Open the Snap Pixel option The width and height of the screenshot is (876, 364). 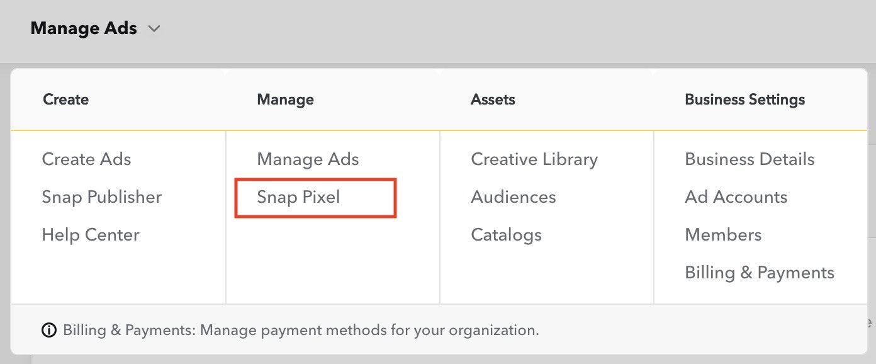tap(298, 197)
